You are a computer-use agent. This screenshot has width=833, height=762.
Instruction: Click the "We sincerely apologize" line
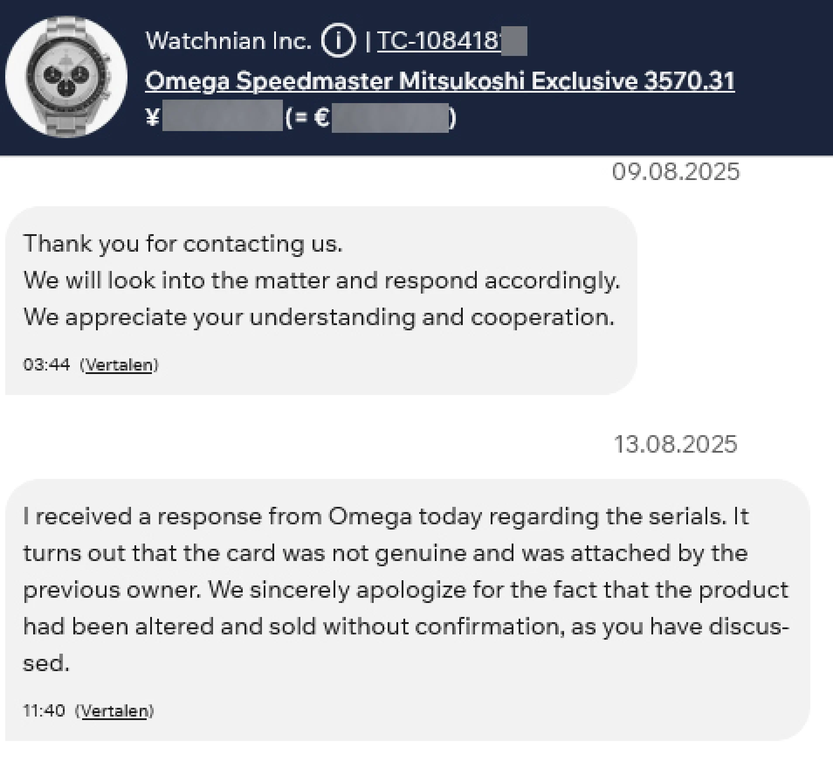pos(406,589)
